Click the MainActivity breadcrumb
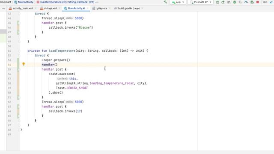Viewport: 274px width, 154px height. (26, 2)
